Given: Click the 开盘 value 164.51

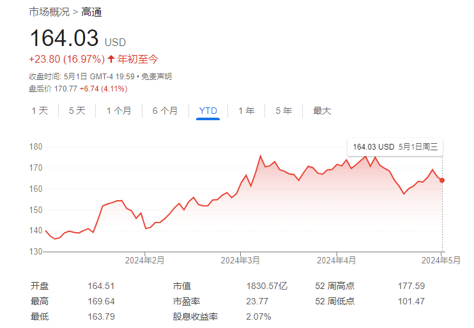Looking at the screenshot, I should point(101,286).
